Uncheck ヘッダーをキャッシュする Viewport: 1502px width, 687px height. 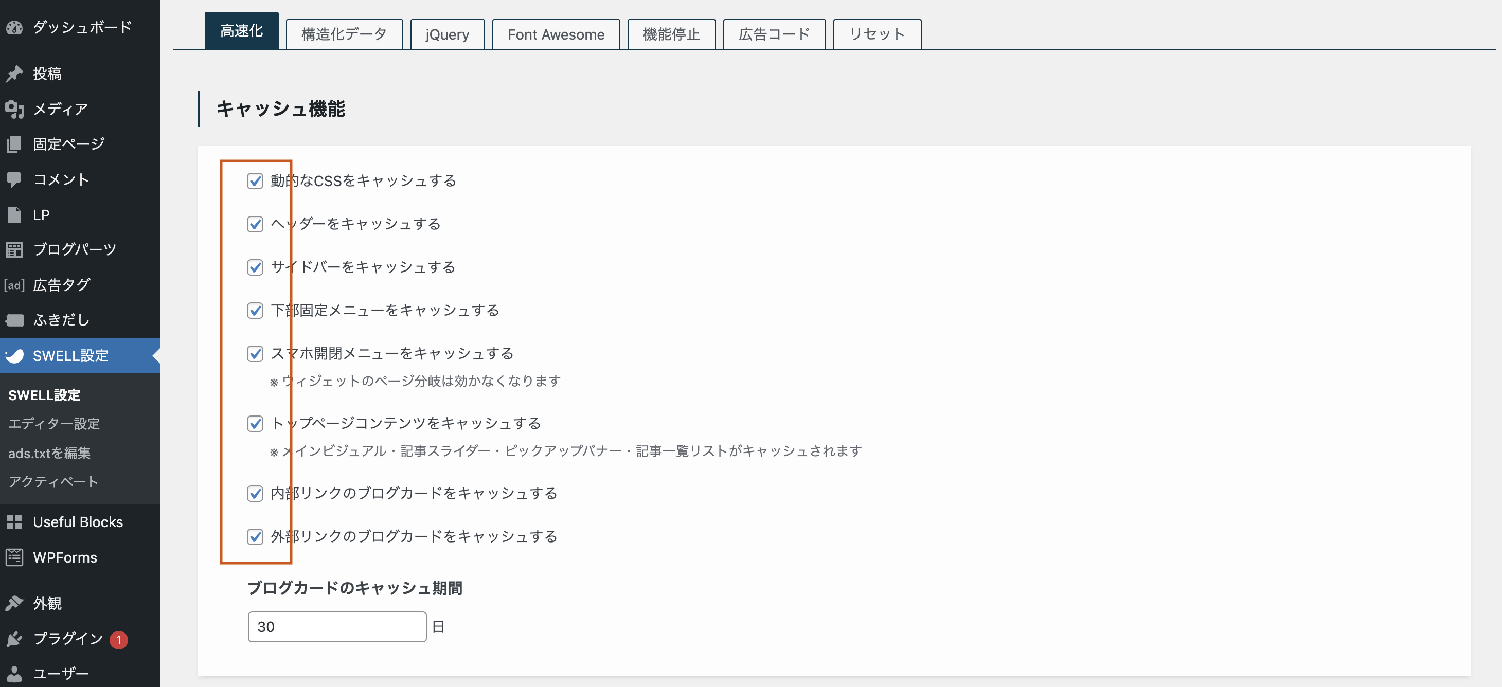pos(255,224)
